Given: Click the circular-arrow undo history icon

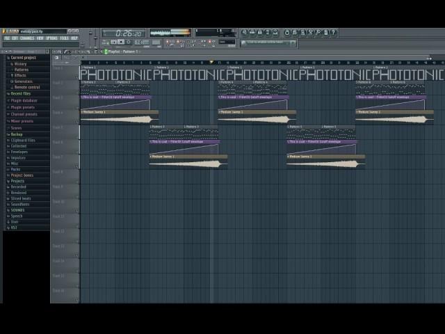Looking at the screenshot, I should tap(287, 33).
